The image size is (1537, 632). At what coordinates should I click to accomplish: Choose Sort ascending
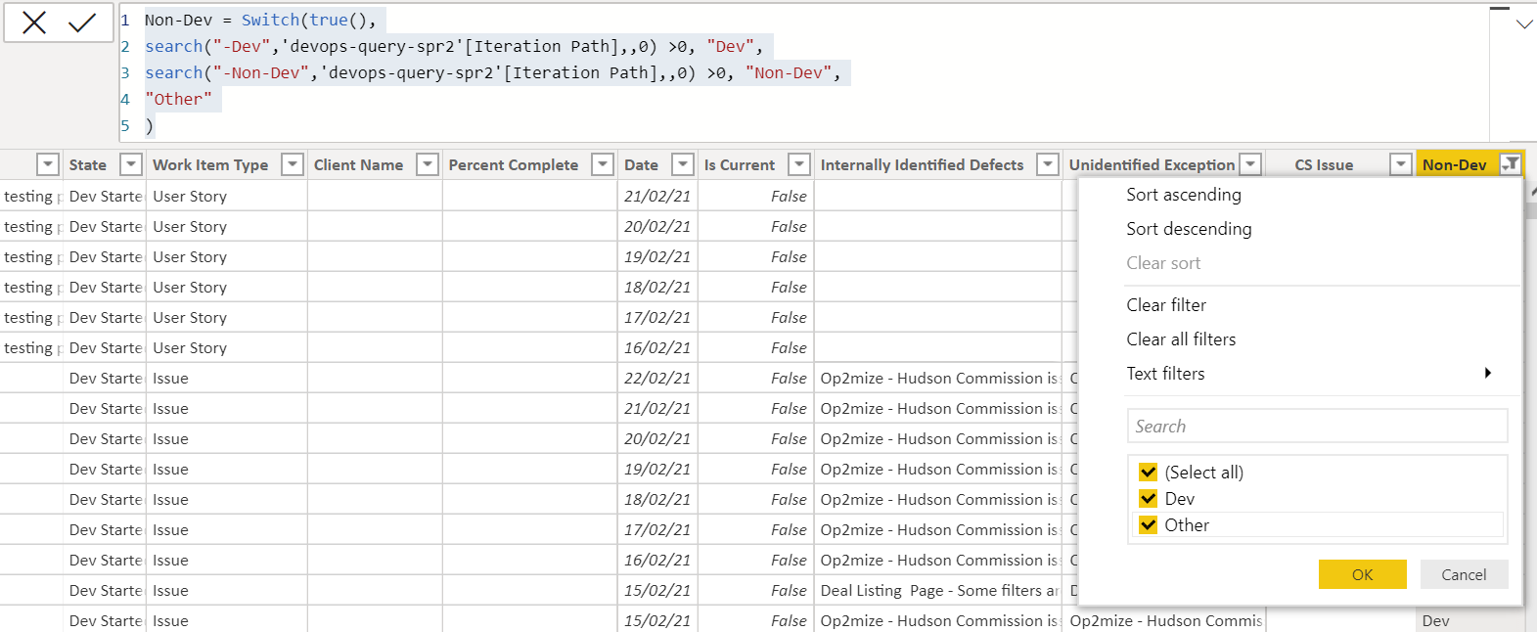(x=1184, y=195)
